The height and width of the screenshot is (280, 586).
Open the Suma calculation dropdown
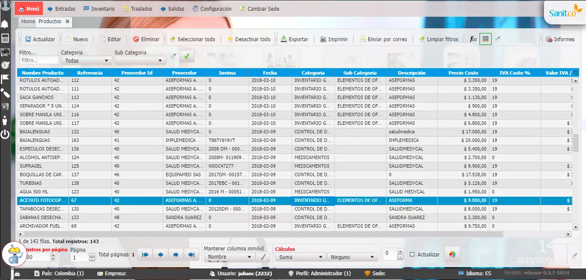pyautogui.click(x=301, y=257)
